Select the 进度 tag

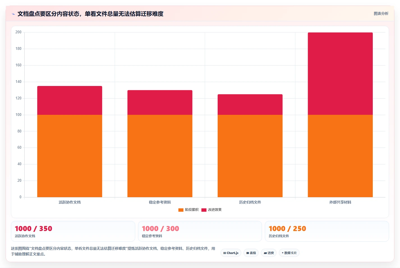269,253
